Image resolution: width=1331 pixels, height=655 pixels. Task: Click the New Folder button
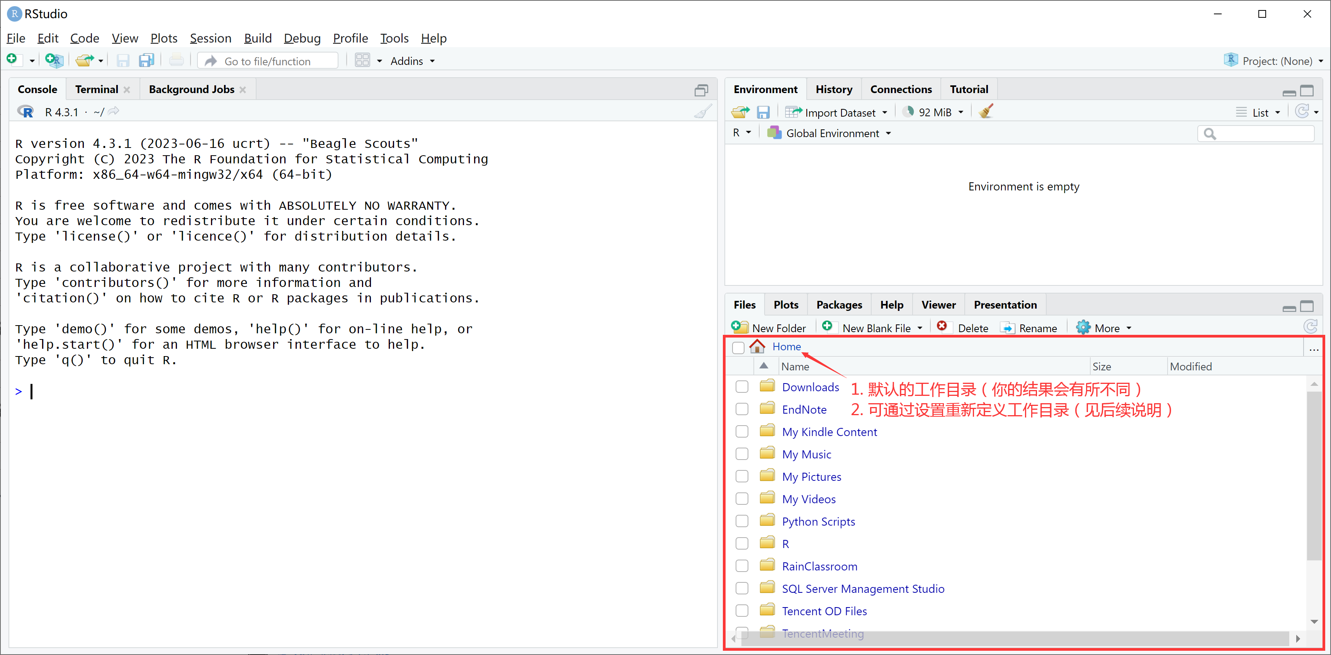pos(769,327)
